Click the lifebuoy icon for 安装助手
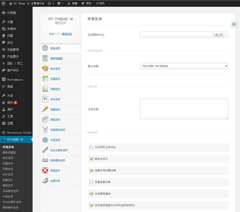Image resolution: width=240 pixels, height=212 pixels. coord(45,170)
